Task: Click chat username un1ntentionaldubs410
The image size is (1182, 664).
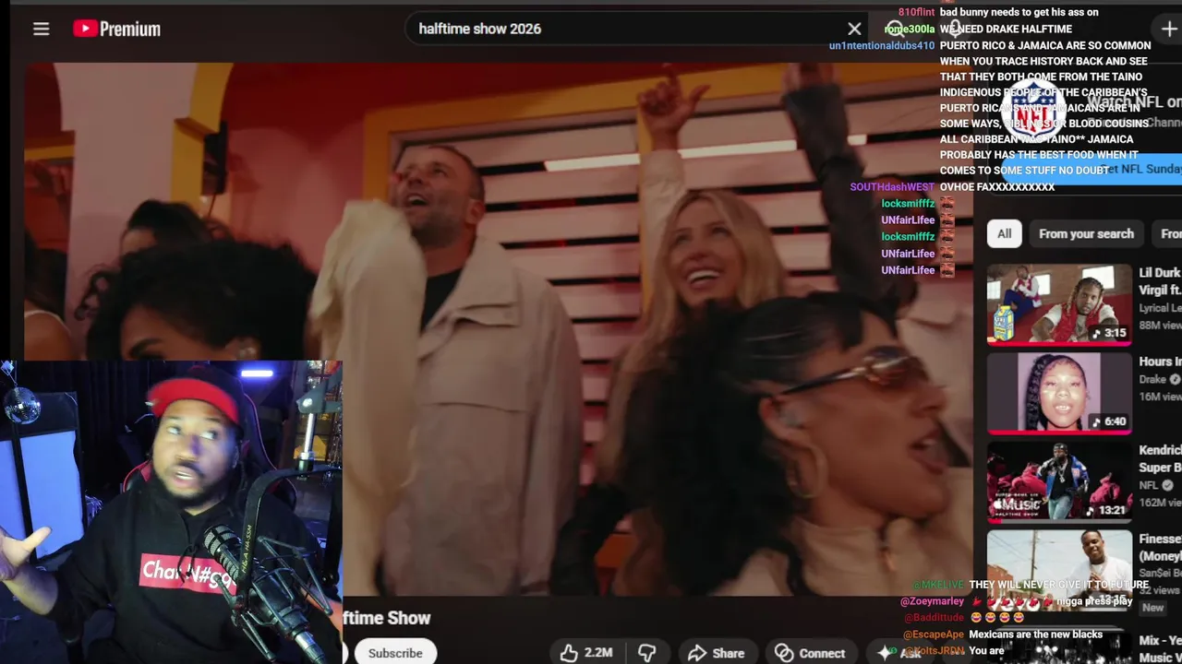Action: [x=882, y=45]
